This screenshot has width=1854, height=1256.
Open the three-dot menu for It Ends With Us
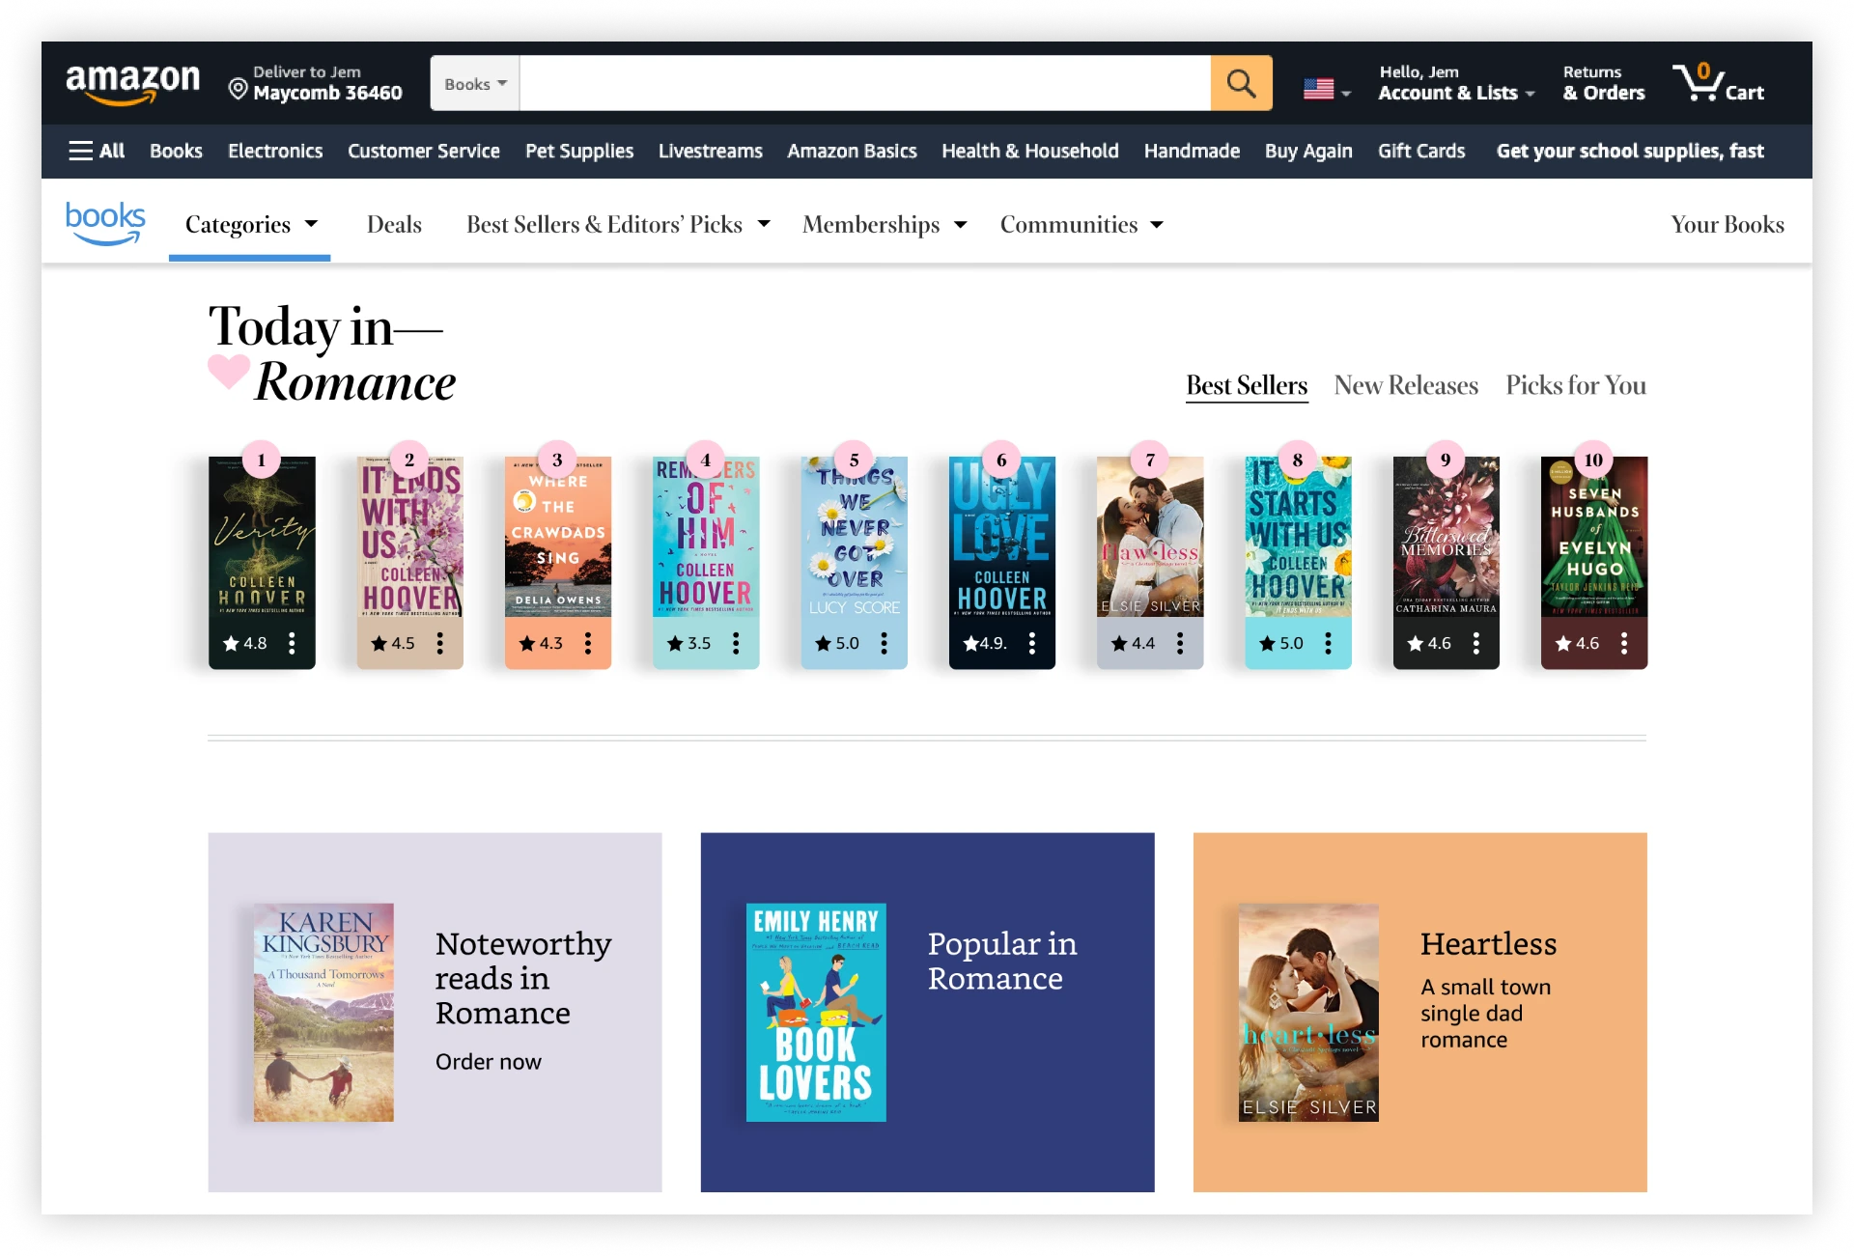pyautogui.click(x=439, y=643)
